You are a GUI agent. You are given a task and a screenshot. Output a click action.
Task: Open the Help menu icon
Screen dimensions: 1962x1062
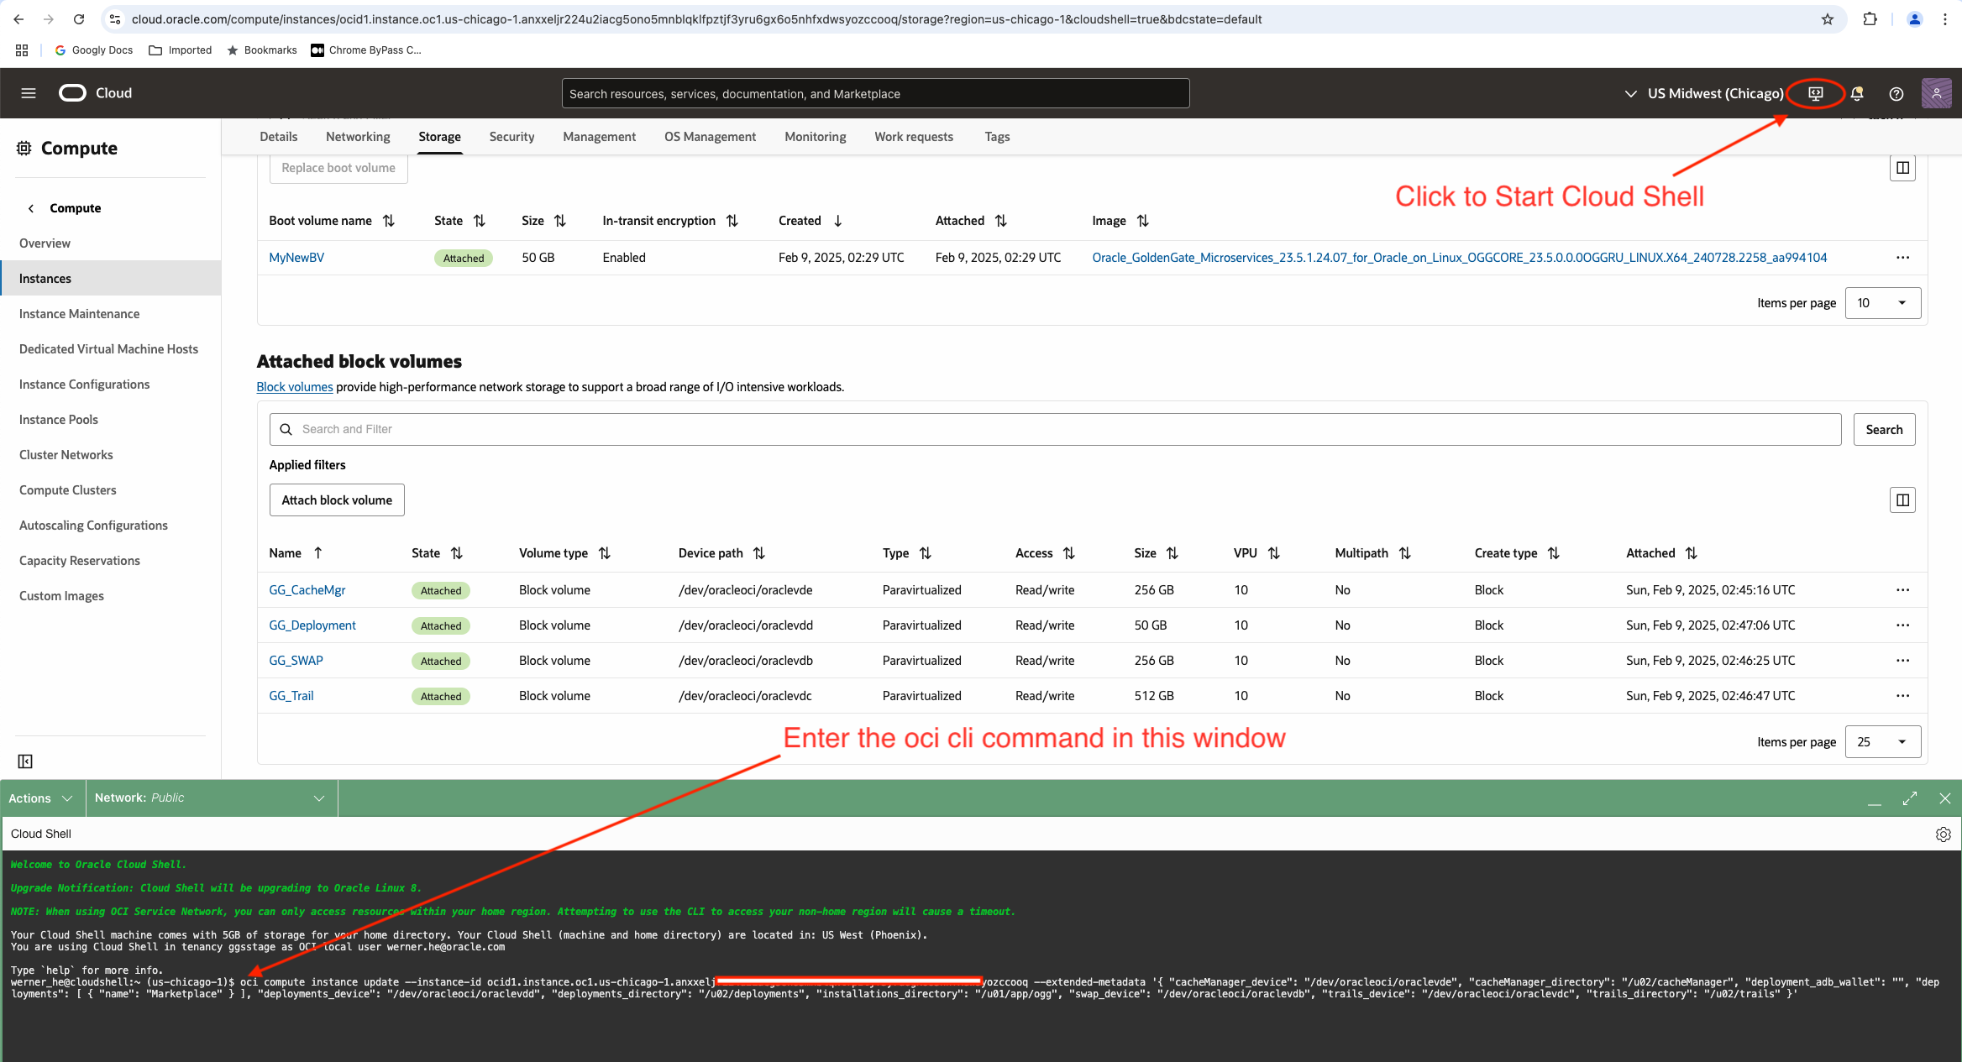click(x=1896, y=93)
